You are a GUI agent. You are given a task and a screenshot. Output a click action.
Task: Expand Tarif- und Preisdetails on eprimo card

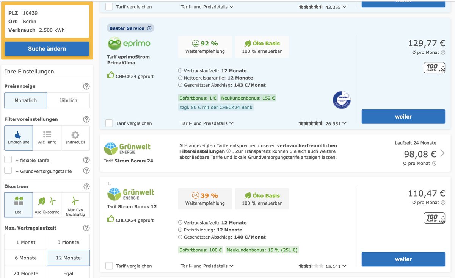point(207,123)
